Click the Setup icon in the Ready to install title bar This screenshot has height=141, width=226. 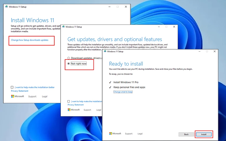click(x=105, y=51)
